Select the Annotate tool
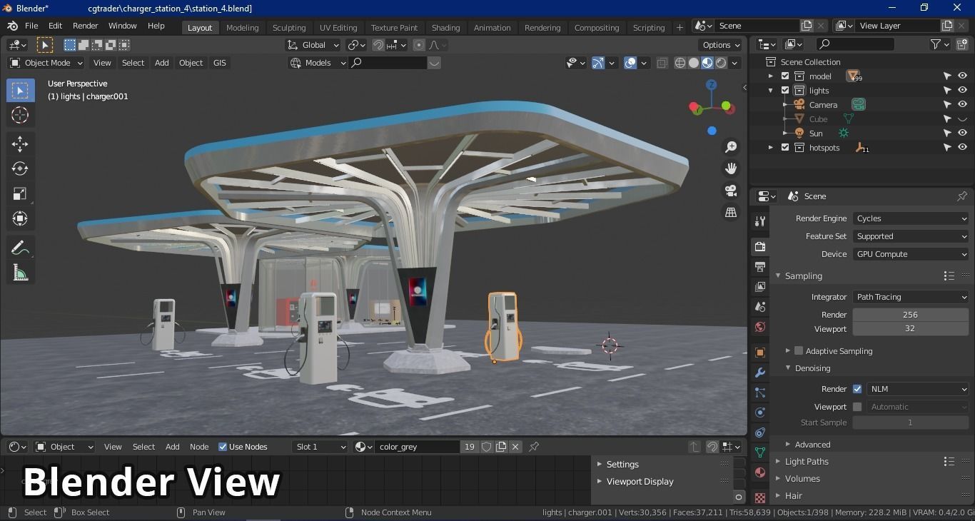Screen dimensions: 975x521 click(x=20, y=248)
